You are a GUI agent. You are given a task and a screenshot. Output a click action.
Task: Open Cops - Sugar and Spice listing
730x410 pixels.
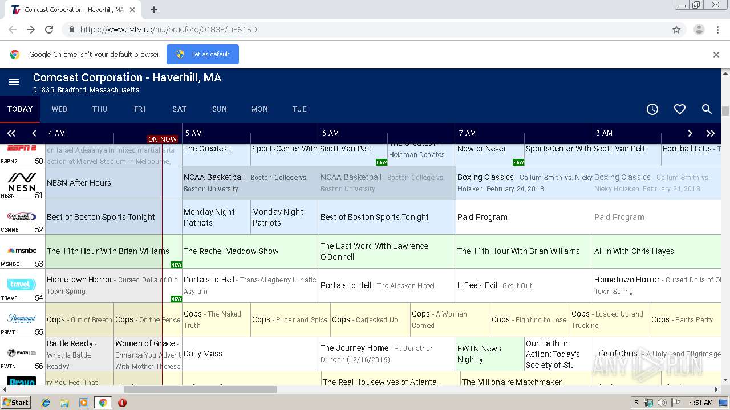(290, 319)
